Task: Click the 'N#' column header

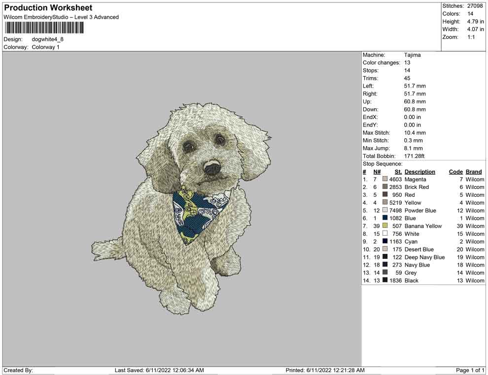Action: (377, 172)
